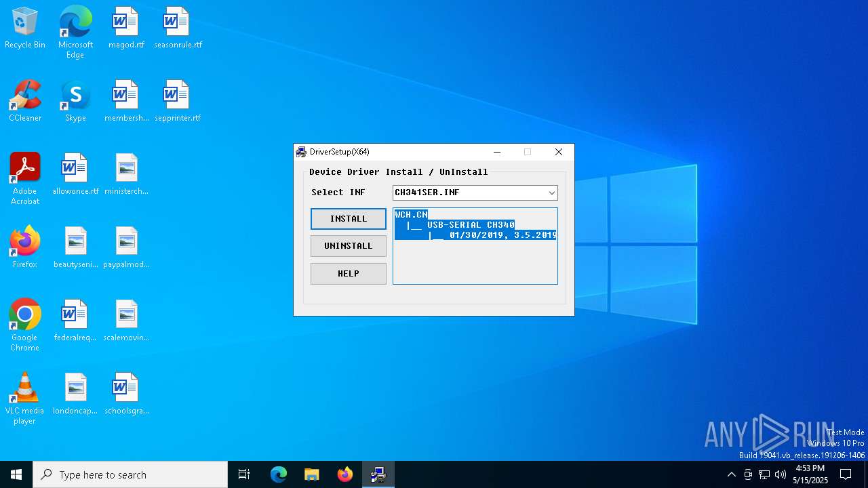
Task: Open HELP in DriverSetup window
Action: pyautogui.click(x=349, y=274)
